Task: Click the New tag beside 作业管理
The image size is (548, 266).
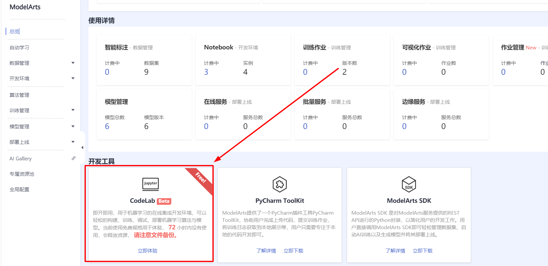Action: (531, 48)
